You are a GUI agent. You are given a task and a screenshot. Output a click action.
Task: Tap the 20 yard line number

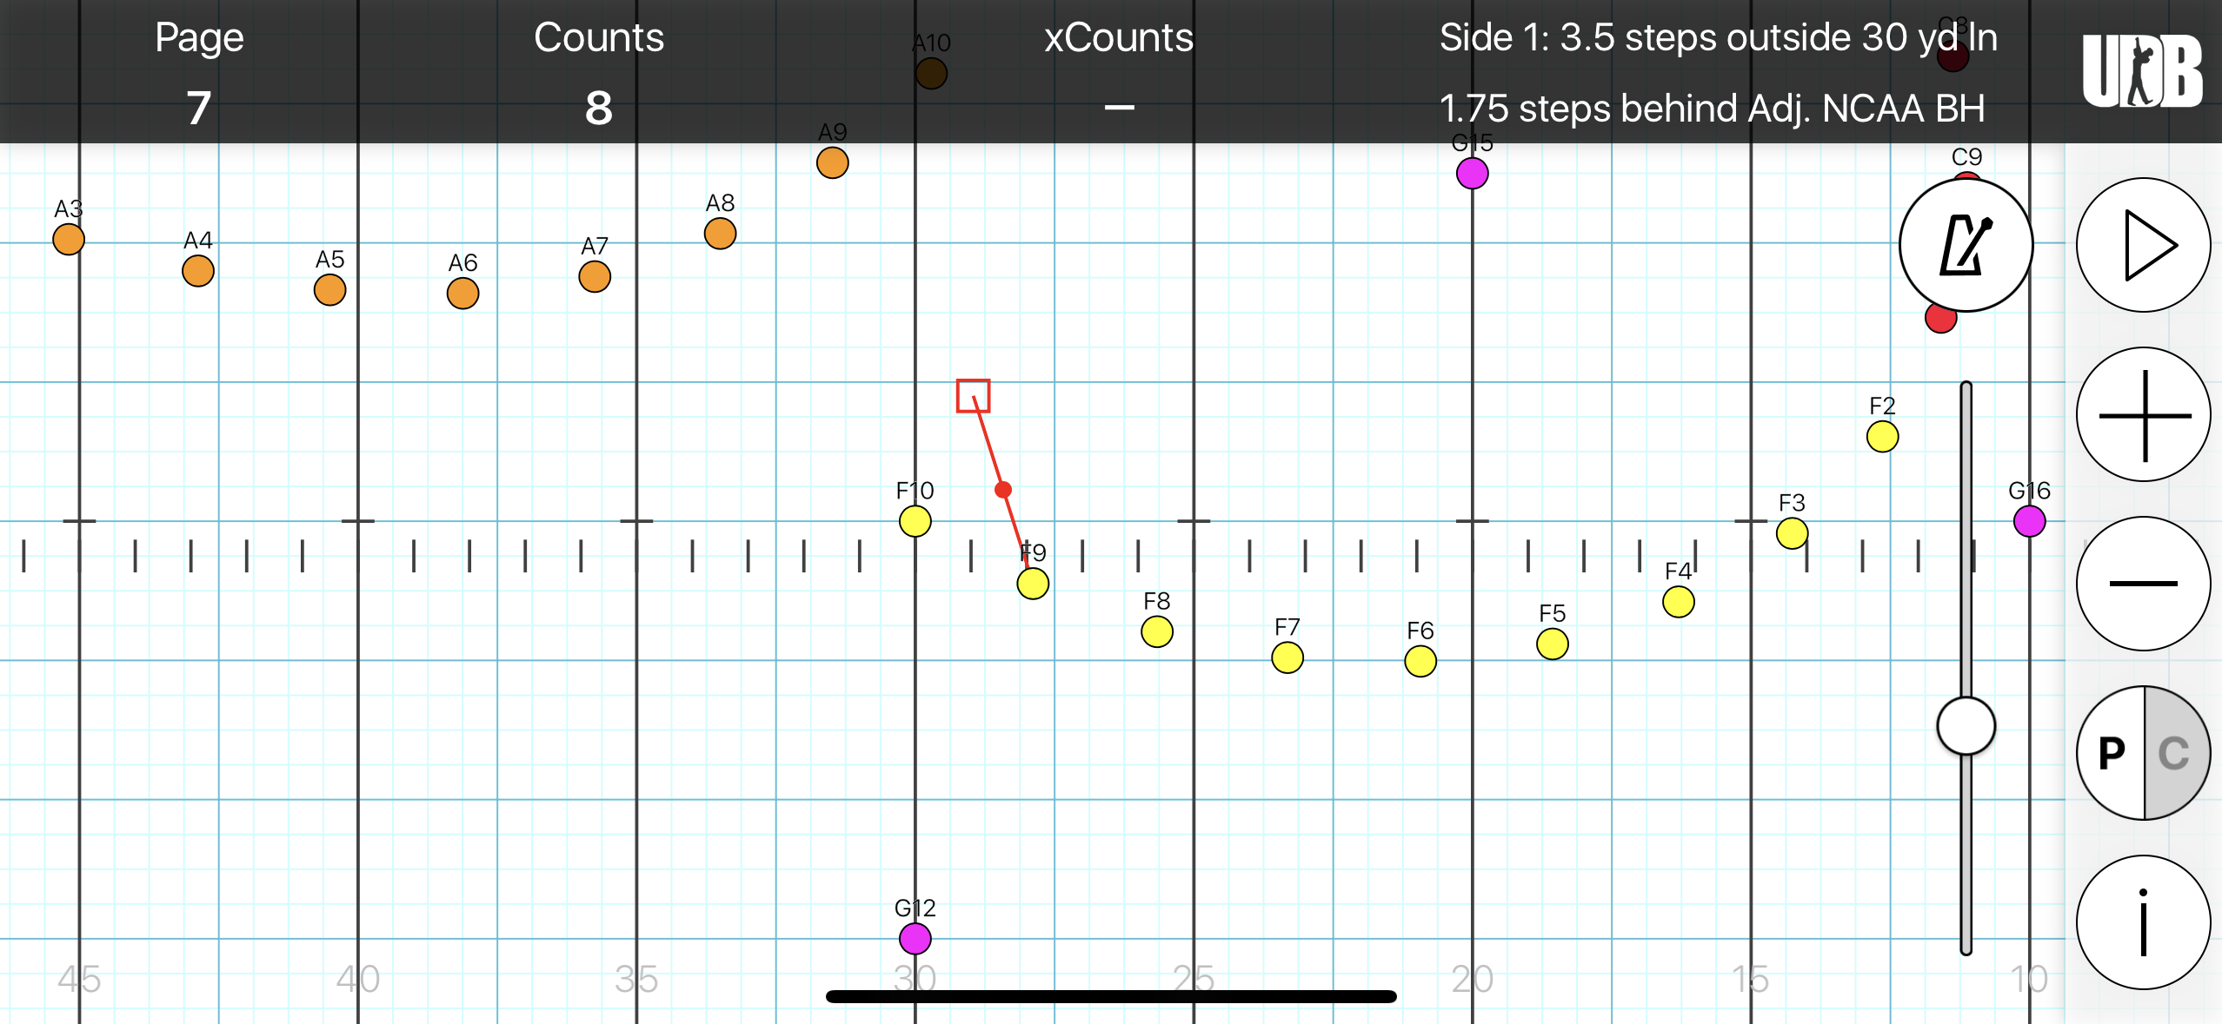[1473, 980]
